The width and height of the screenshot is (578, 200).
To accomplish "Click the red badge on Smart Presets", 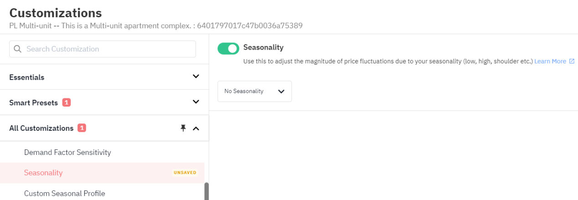I will [x=67, y=103].
